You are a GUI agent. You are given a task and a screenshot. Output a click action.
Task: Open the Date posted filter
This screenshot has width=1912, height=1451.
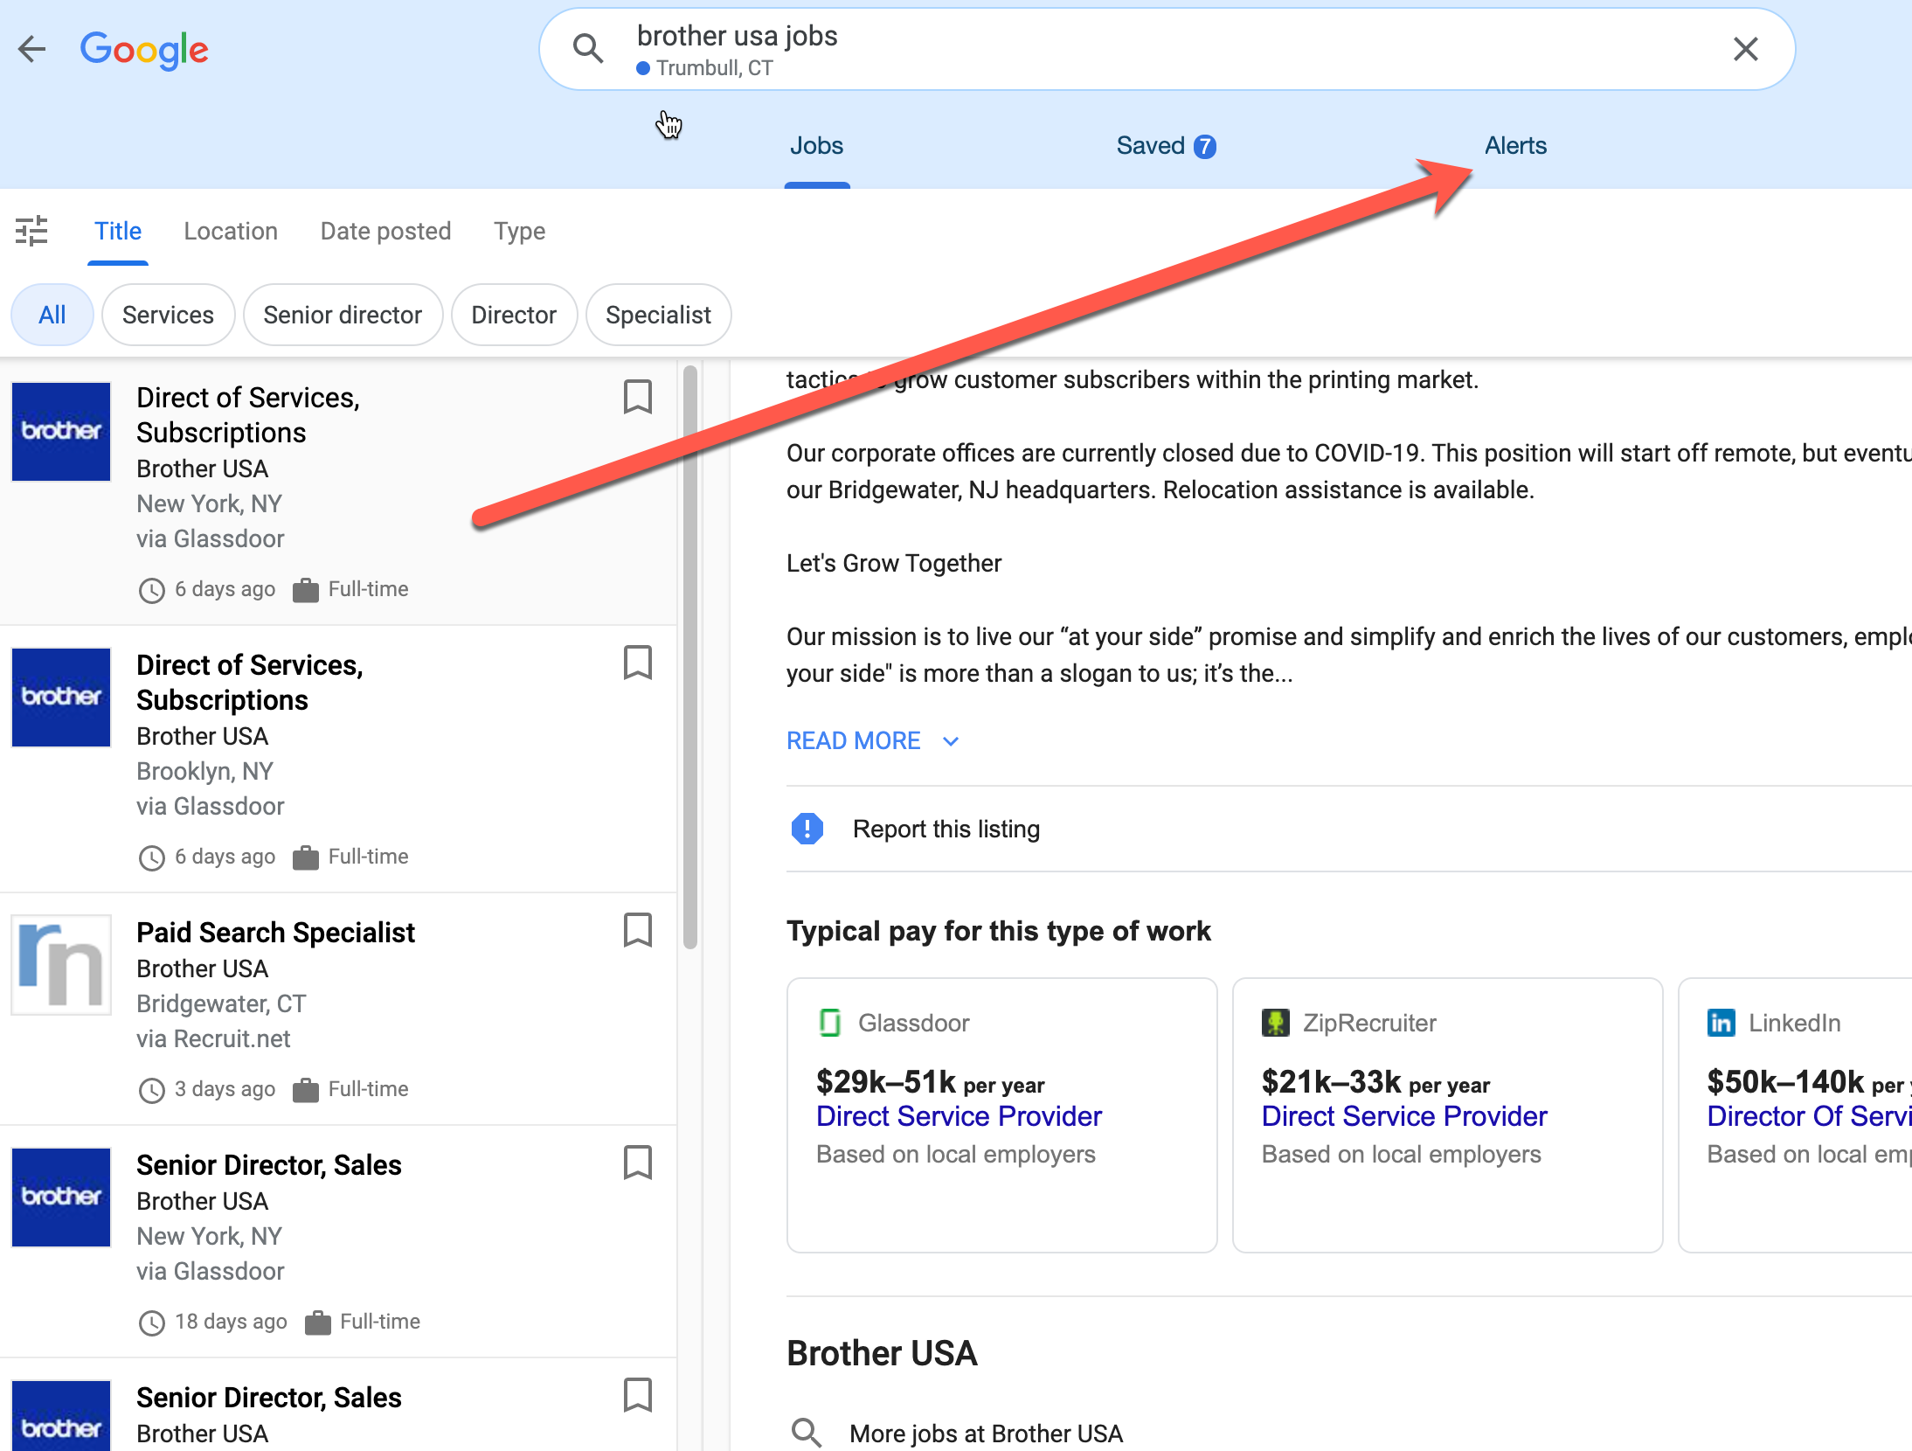(x=385, y=231)
